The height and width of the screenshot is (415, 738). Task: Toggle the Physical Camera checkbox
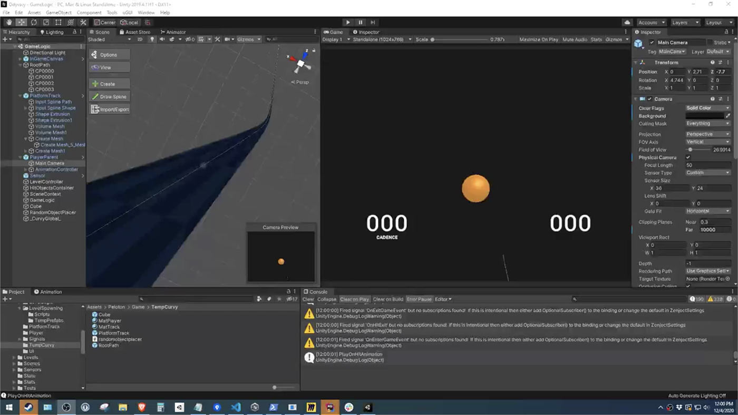click(688, 157)
